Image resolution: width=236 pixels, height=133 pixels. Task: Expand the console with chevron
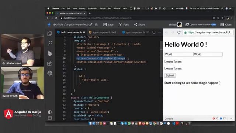point(231,119)
